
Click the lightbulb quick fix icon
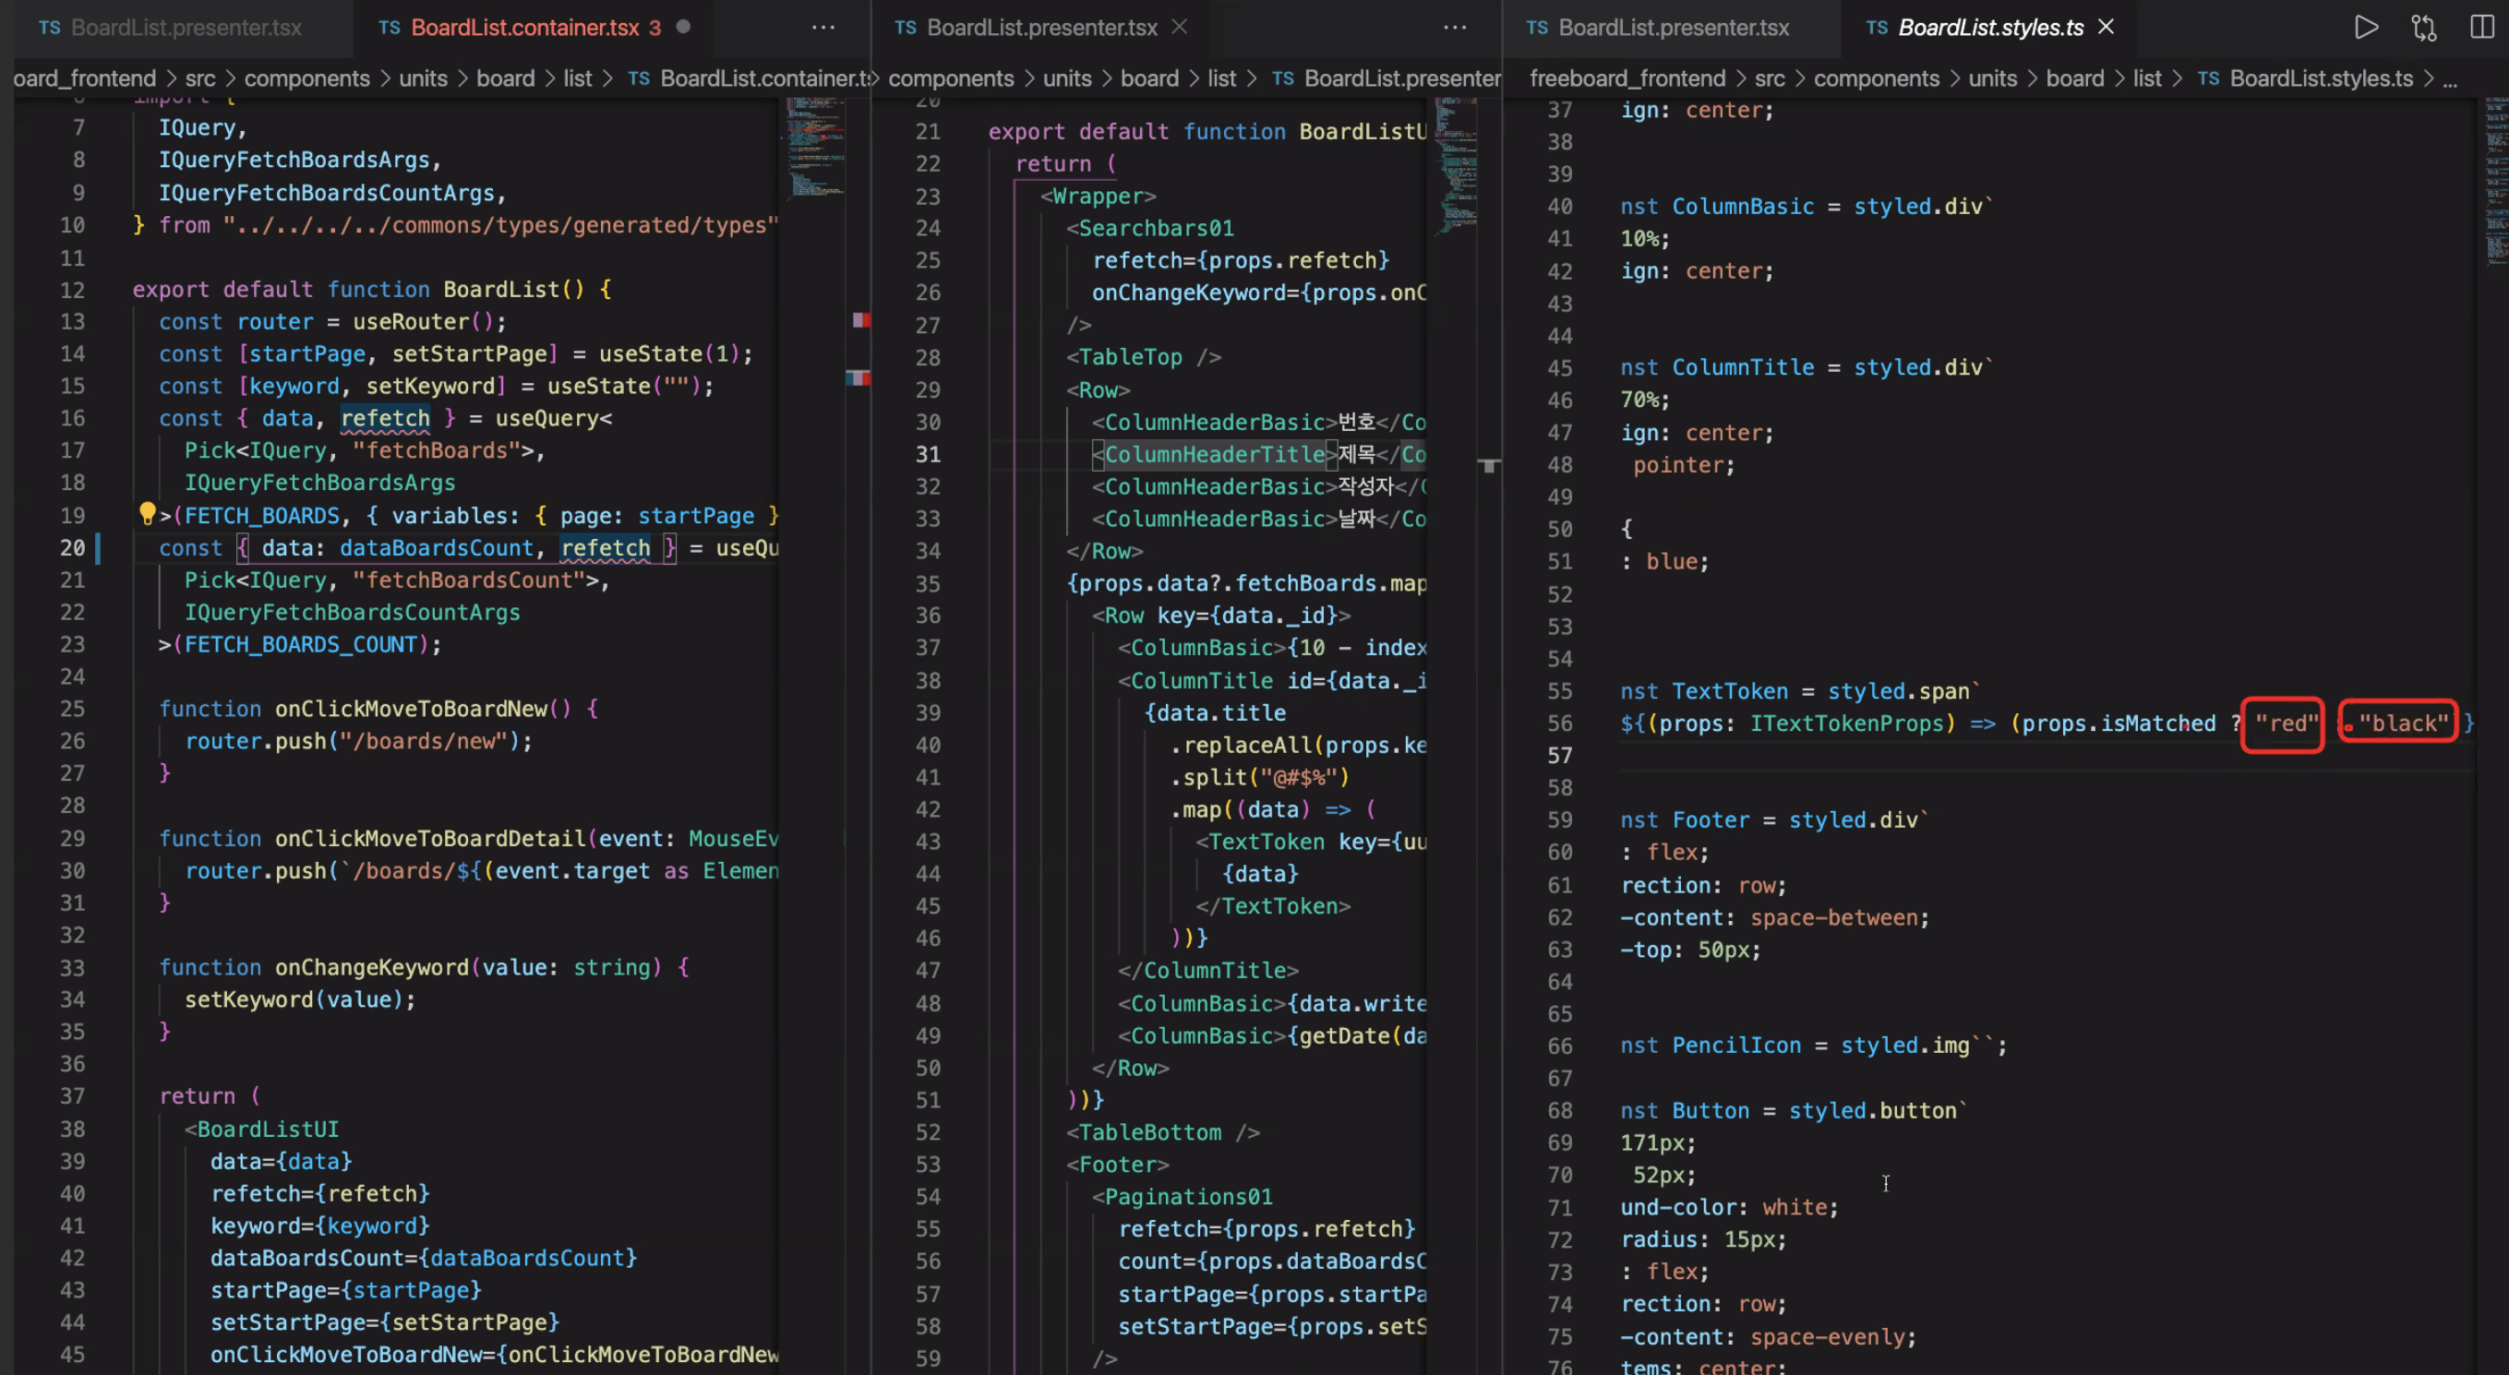coord(147,513)
